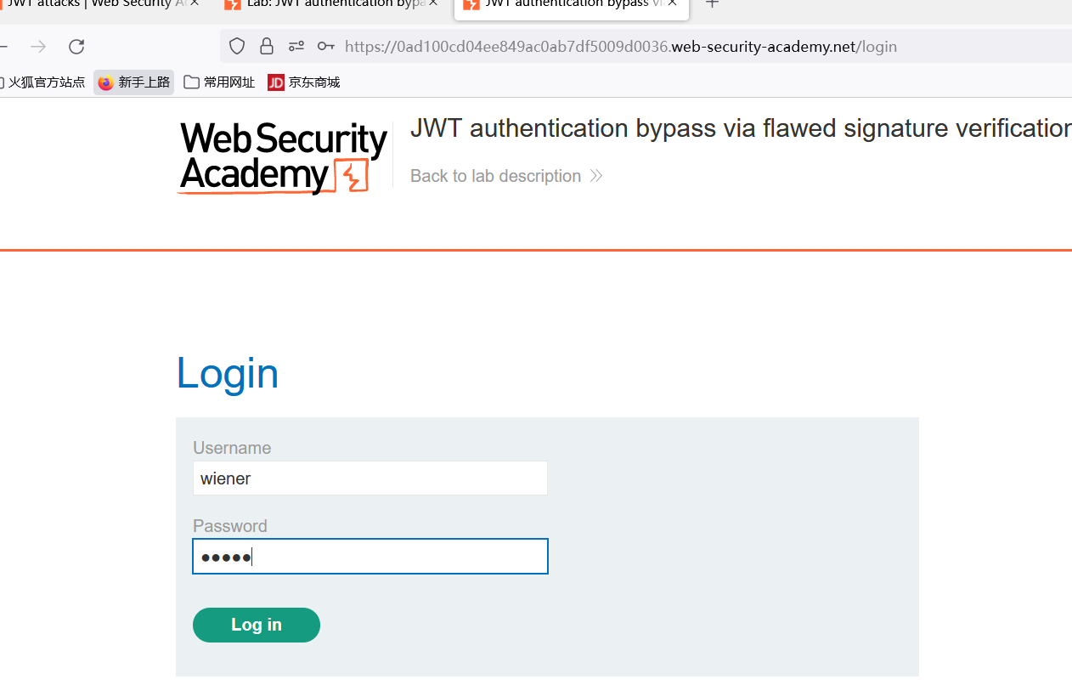This screenshot has height=685, width=1072.
Task: Go forward with the forward arrow
Action: pyautogui.click(x=38, y=47)
